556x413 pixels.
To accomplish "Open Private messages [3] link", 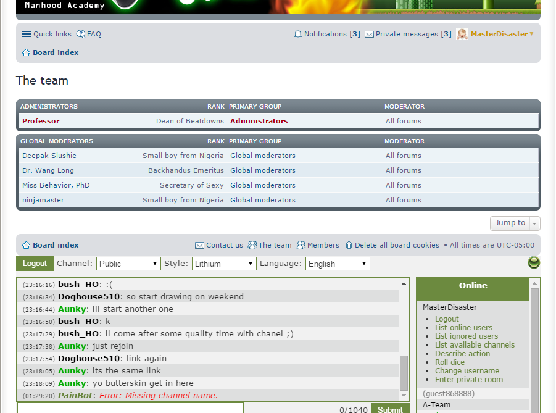I will [x=413, y=34].
